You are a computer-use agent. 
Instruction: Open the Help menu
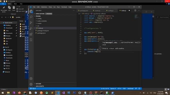[70, 7]
